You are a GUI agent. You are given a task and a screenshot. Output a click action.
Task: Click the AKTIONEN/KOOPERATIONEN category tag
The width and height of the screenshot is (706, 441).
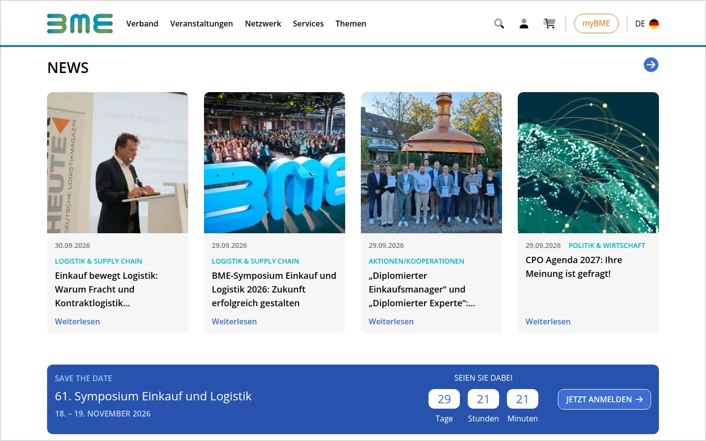(416, 261)
